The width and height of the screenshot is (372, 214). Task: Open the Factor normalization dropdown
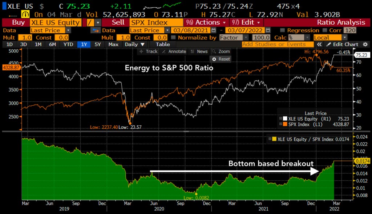246,37
